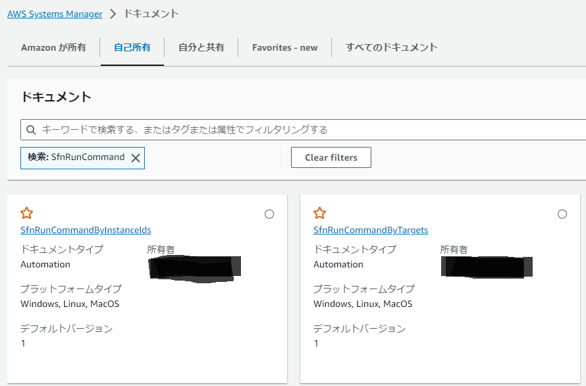Open the 自分と共有 tab
Viewport: 586px width, 386px height.
click(201, 47)
